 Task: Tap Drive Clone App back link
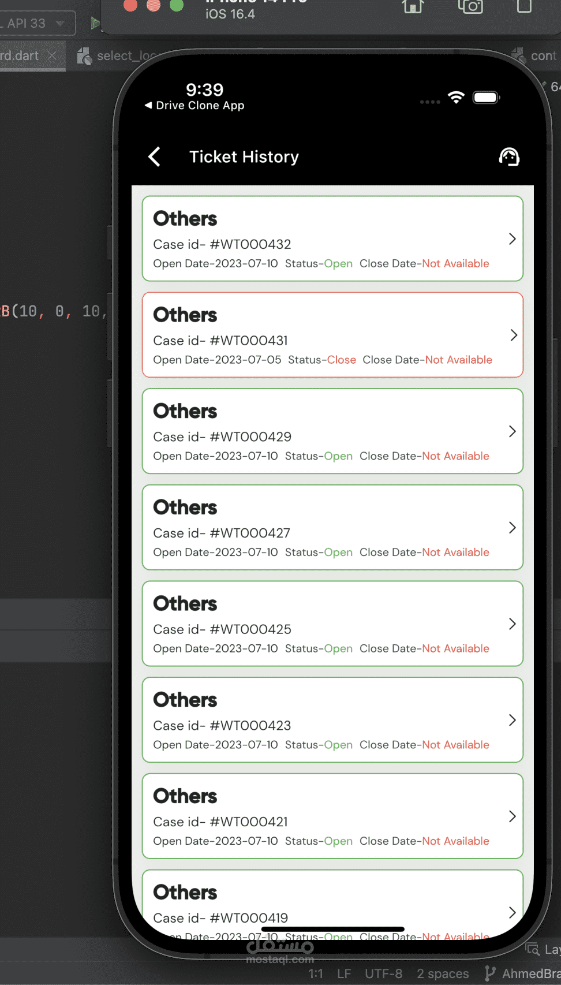[x=195, y=105]
